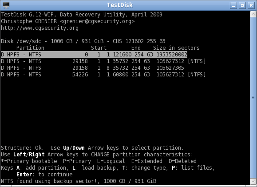
Task: Select the highlighted partition row starting at 0 1 1
Action: [x=94, y=55]
